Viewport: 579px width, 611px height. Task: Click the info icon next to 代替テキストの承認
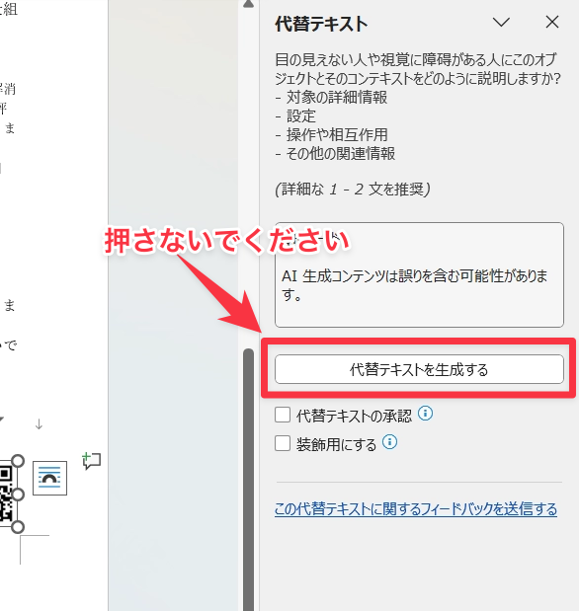pyautogui.click(x=425, y=413)
